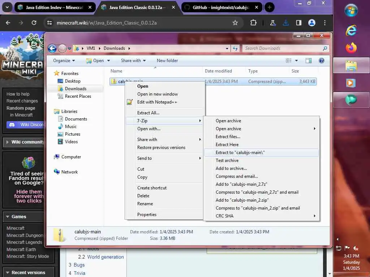Click New folder button

(167, 61)
